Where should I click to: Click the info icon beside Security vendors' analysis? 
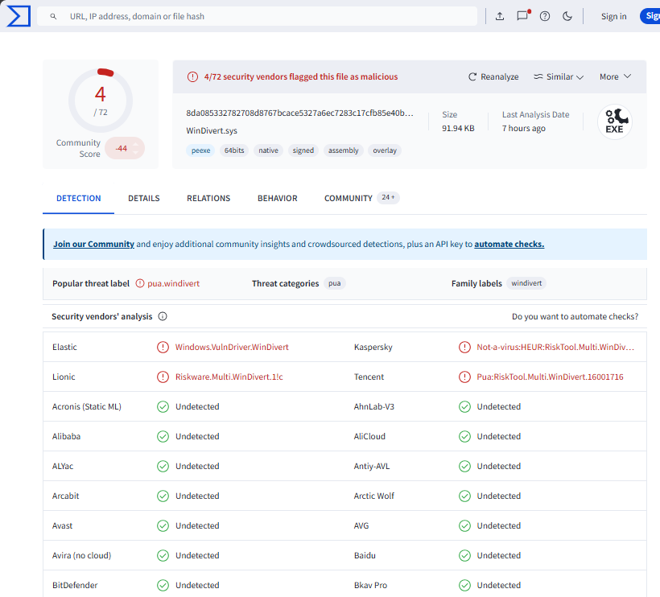tap(163, 317)
